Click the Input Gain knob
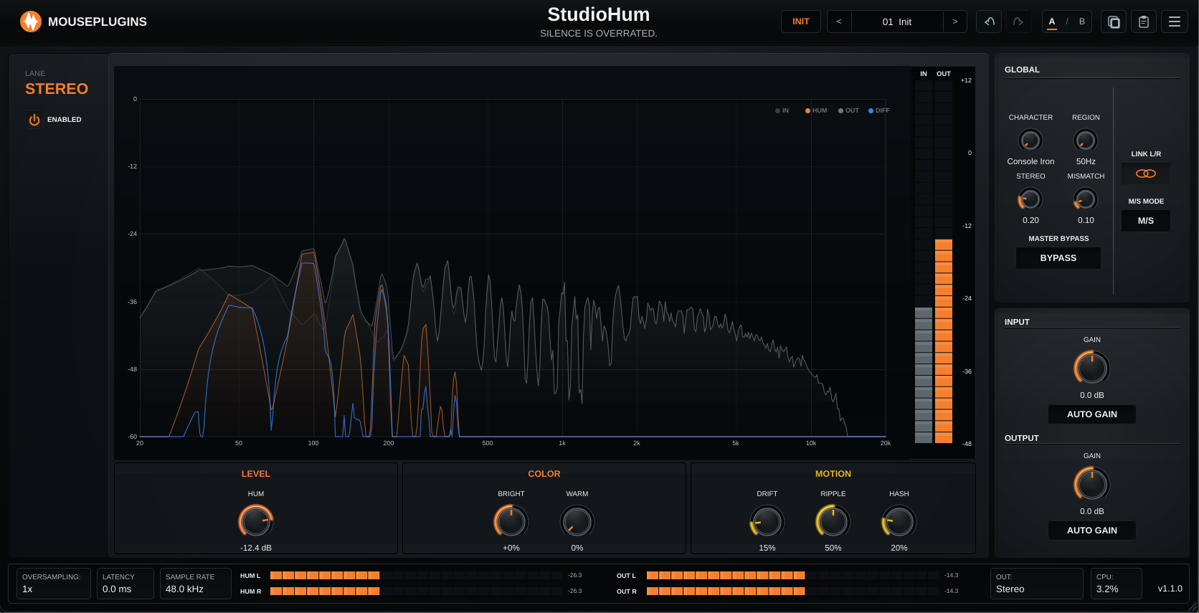Screen dimensions: 1199x613 click(x=1092, y=368)
